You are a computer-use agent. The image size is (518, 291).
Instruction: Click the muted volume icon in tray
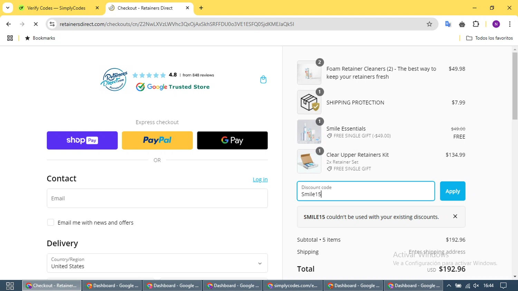click(476, 285)
